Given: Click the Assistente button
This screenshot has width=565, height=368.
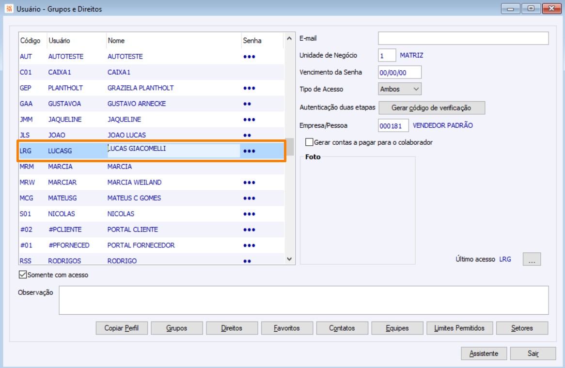Looking at the screenshot, I should (484, 353).
